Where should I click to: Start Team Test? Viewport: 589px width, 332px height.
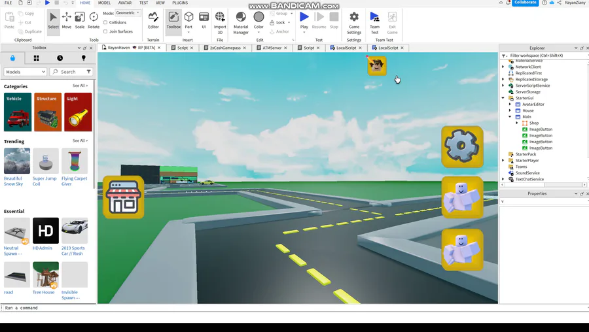coord(374,24)
